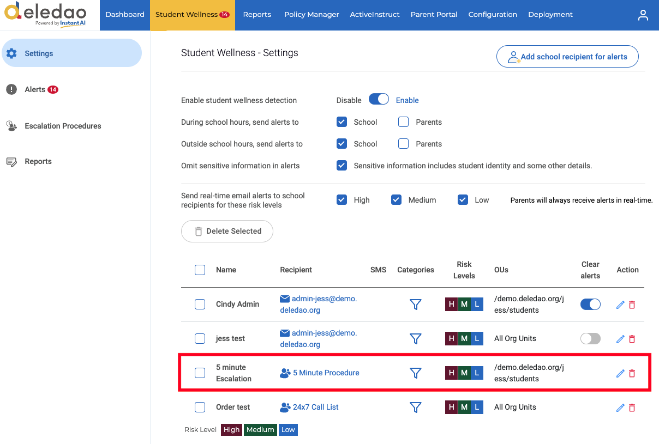Open Escalation Procedures from the sidebar icon
Image resolution: width=659 pixels, height=444 pixels.
click(x=11, y=126)
